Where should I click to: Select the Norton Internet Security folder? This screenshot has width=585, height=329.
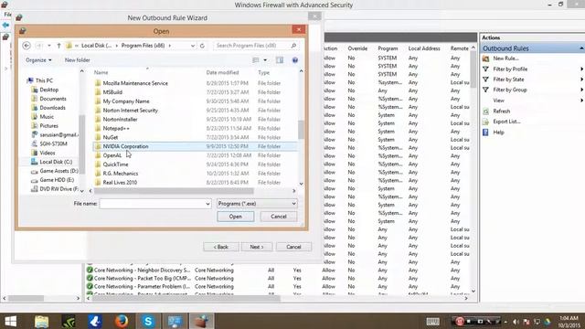tap(130, 111)
